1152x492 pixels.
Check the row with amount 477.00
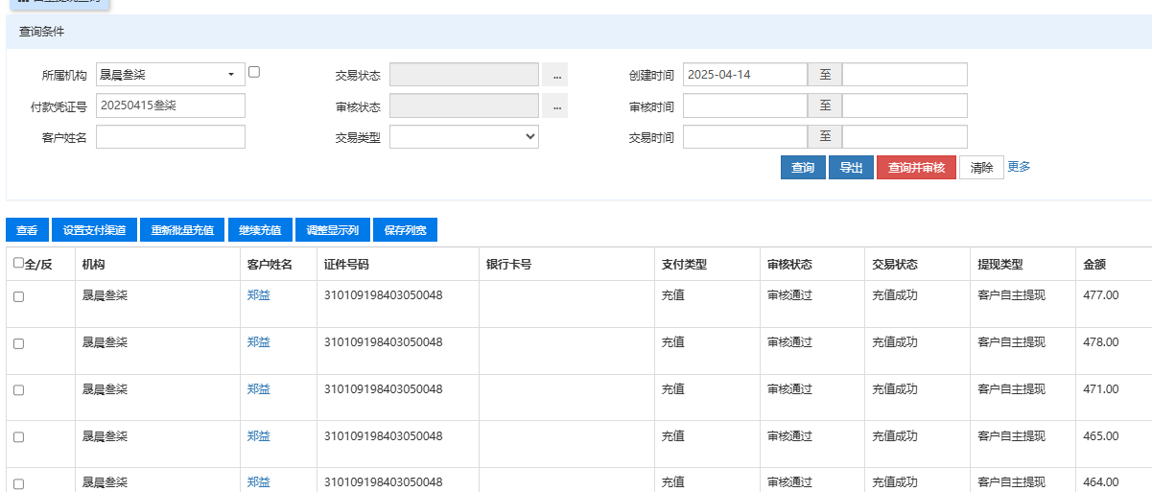(18, 297)
